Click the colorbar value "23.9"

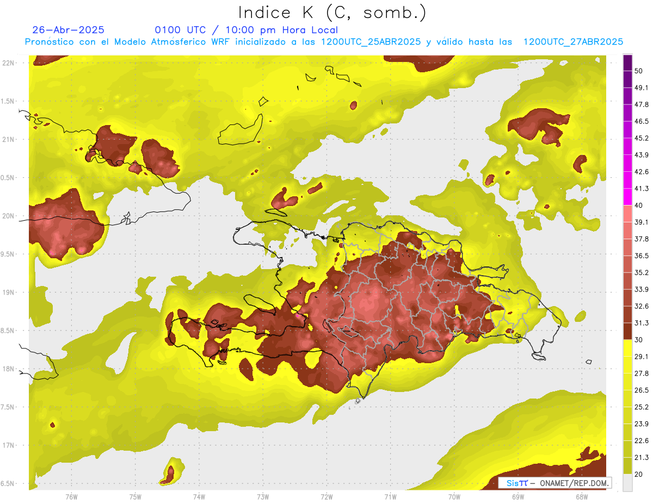(642, 425)
